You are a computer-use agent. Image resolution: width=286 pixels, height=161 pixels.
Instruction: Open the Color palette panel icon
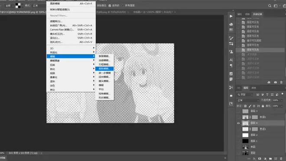[231, 24]
